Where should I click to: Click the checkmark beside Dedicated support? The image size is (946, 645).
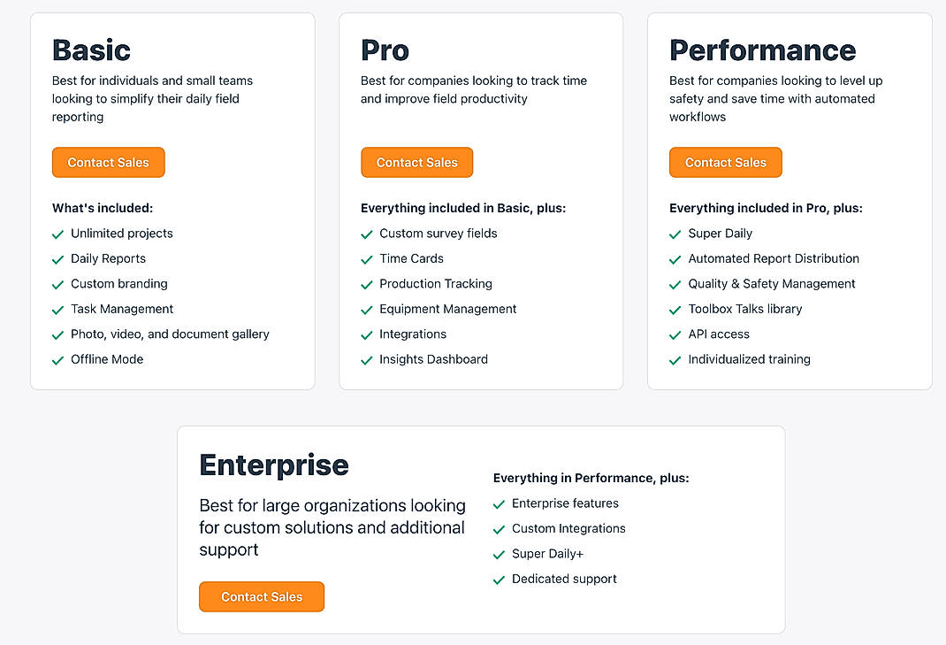[x=499, y=580]
